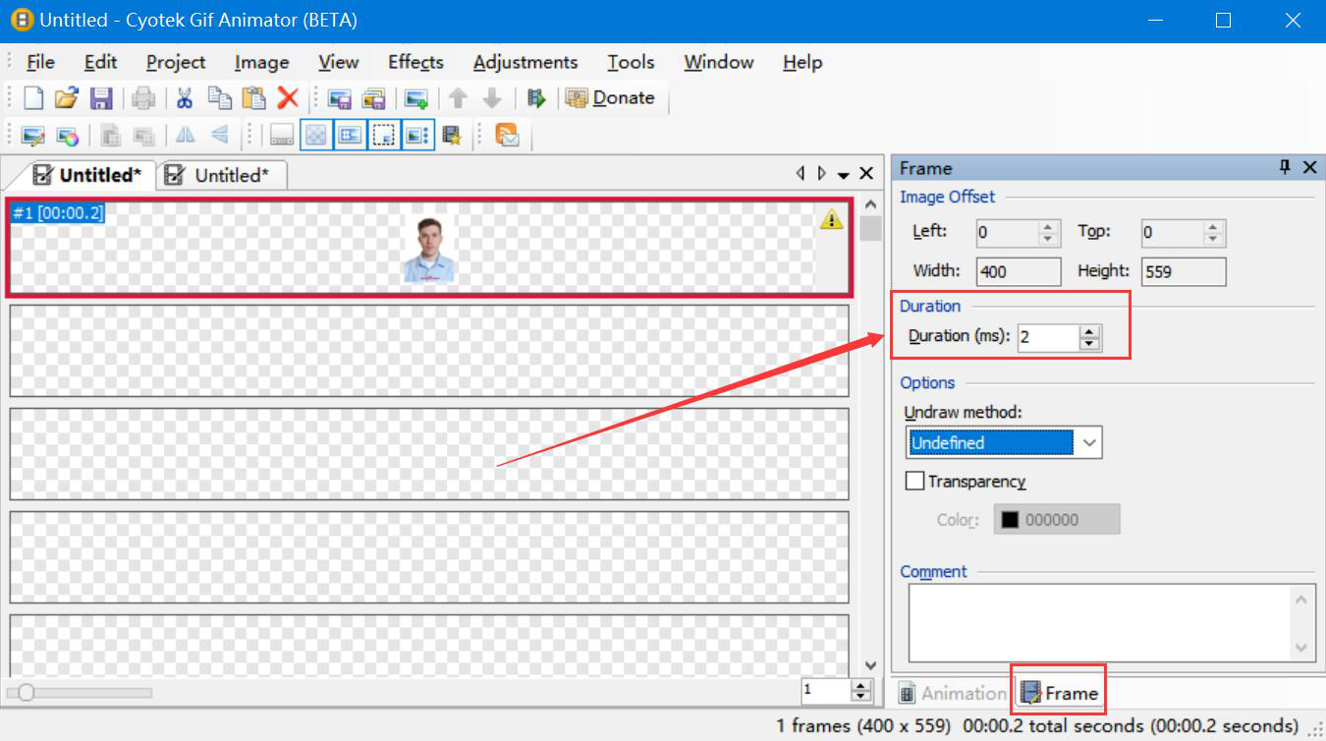Image resolution: width=1326 pixels, height=741 pixels.
Task: Select the Frame panel tab
Action: (x=1059, y=693)
